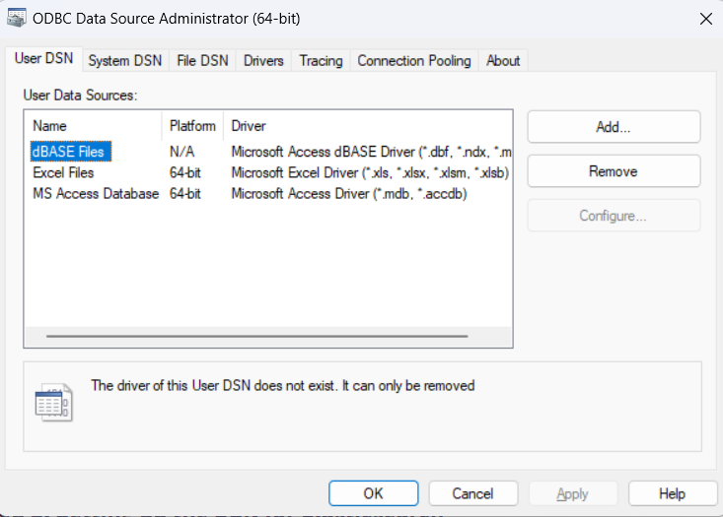The image size is (723, 517).
Task: Sort by the Driver column header
Action: pos(368,126)
